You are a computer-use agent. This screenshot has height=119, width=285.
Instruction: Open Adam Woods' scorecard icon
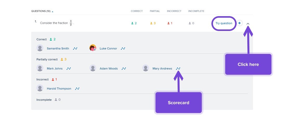pos(124,68)
